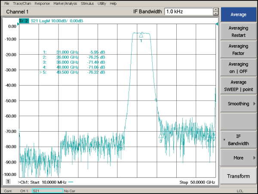Click marker 2 readout 26.000 GHz row
The height and width of the screenshot is (194, 258).
click(x=74, y=57)
